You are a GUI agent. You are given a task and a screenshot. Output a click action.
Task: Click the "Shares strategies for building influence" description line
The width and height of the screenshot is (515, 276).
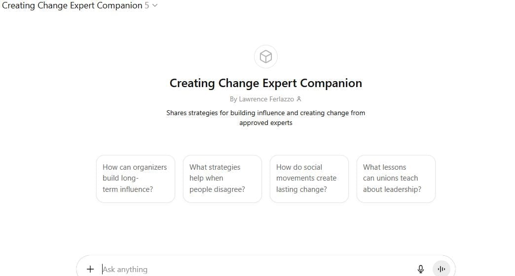(x=266, y=113)
